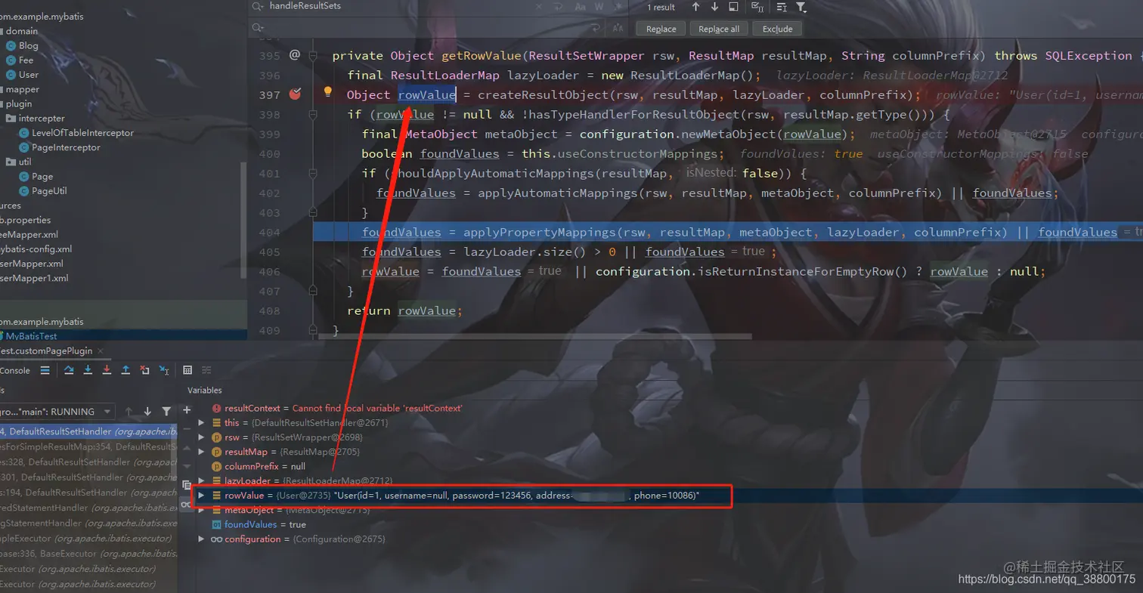Click the Step Out debugger icon
The width and height of the screenshot is (1143, 593).
click(125, 370)
